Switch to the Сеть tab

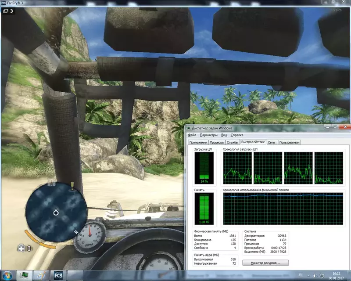pos(272,142)
